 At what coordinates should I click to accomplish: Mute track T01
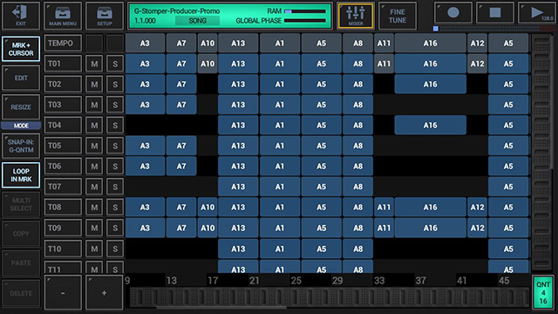tap(94, 64)
